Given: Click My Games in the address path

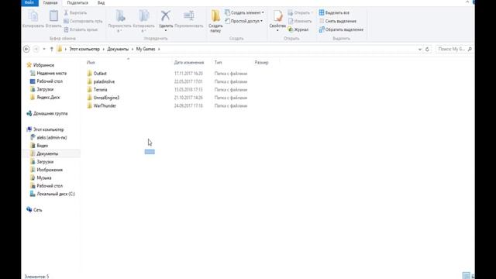Looking at the screenshot, I should click(x=146, y=49).
